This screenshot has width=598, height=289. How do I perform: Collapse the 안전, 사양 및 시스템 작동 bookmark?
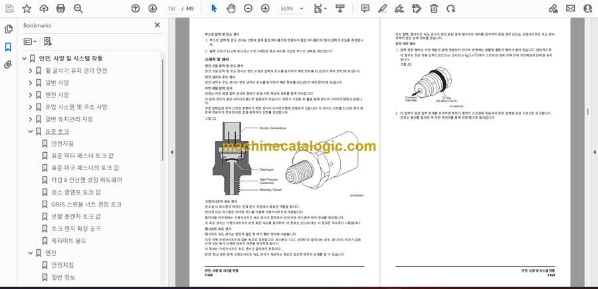(x=25, y=58)
